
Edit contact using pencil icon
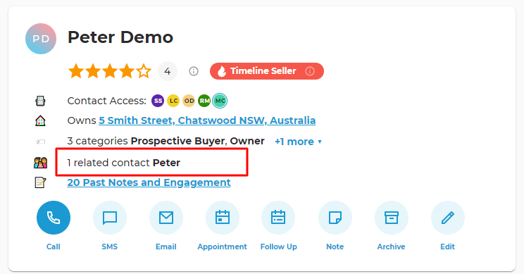pyautogui.click(x=448, y=218)
